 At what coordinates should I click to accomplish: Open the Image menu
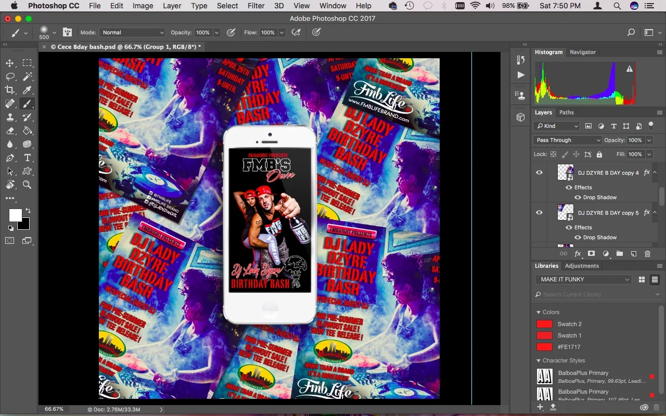[143, 6]
